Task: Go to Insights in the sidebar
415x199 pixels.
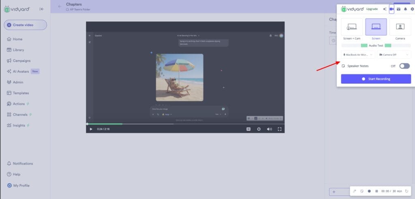Action: (x=19, y=125)
